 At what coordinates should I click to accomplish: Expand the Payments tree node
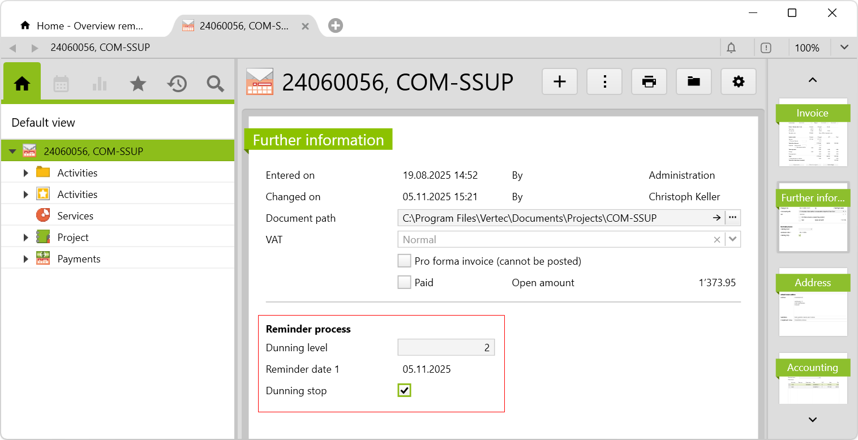pyautogui.click(x=26, y=259)
